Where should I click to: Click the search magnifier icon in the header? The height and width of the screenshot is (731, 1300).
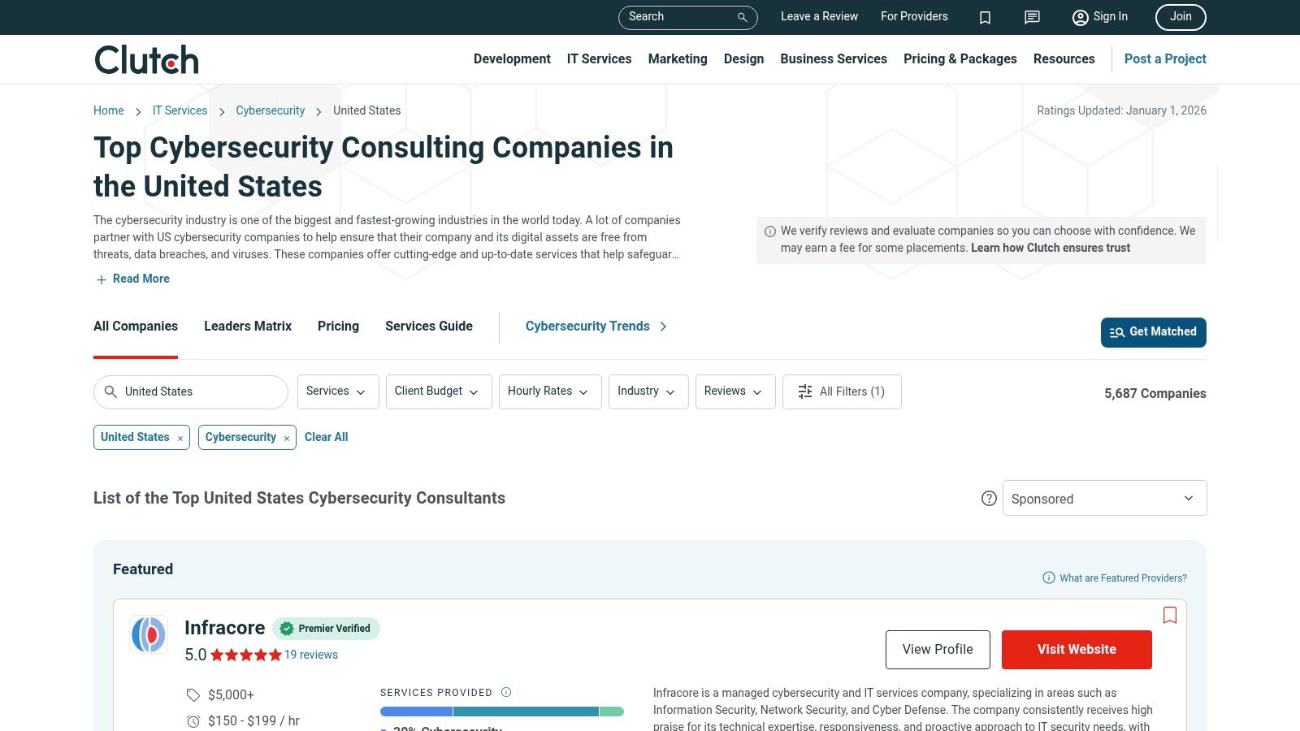click(x=741, y=17)
